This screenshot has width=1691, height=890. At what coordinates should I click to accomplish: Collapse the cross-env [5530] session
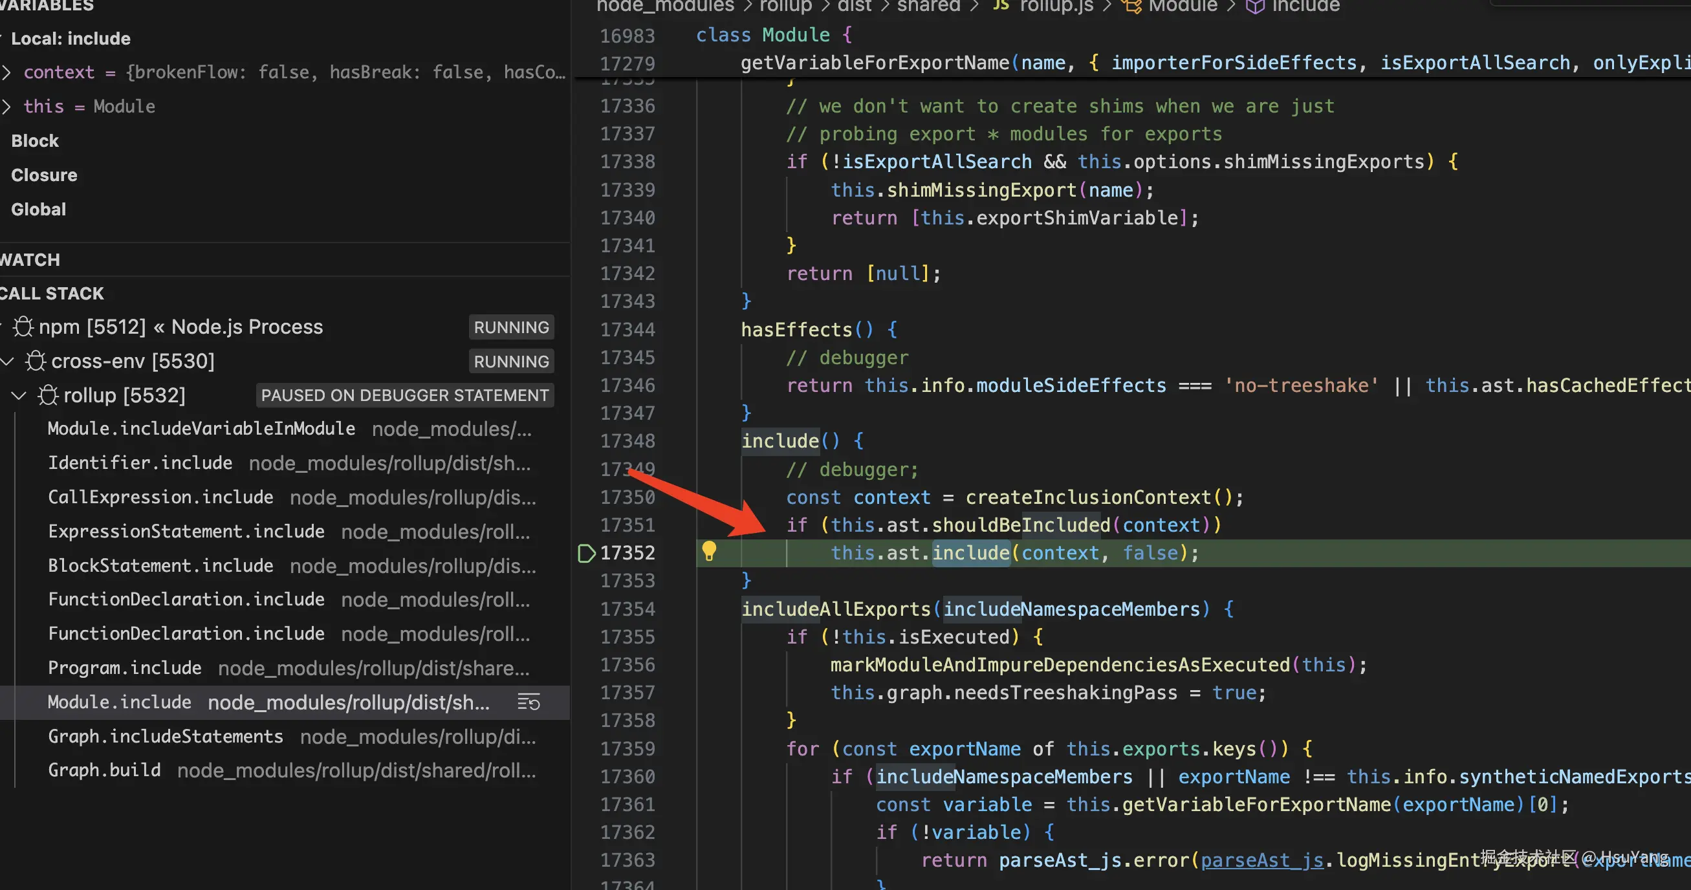[7, 361]
